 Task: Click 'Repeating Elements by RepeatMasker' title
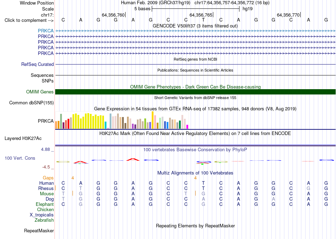click(196, 226)
